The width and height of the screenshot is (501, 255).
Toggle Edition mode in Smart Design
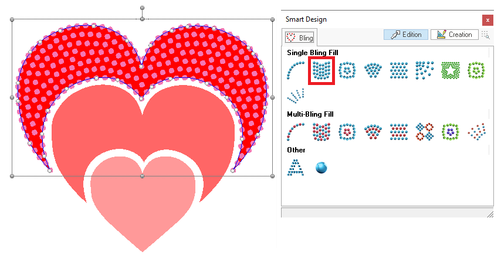(x=406, y=35)
